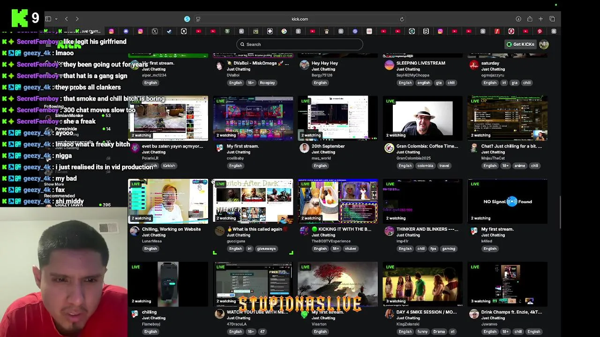Click the GranColombia2025 channel avatar
This screenshot has width=600, height=337.
point(389,148)
